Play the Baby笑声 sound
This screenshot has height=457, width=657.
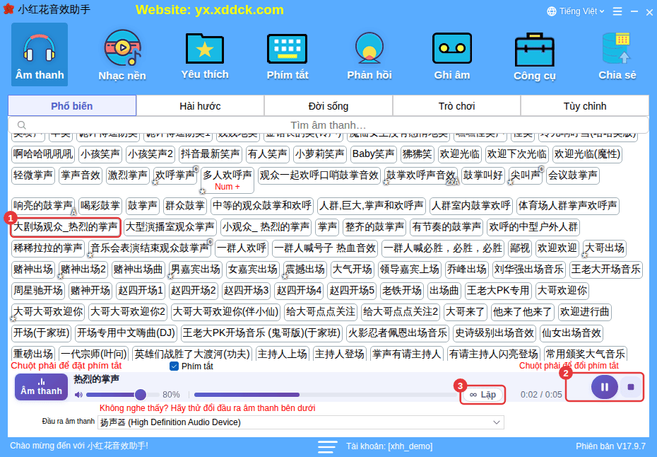pos(373,154)
